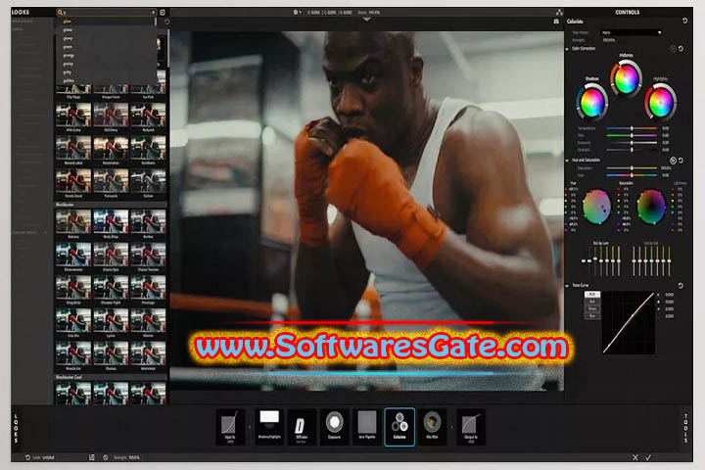Select the Shadows/Highlights tool in the chain
Image resolution: width=705 pixels, height=470 pixels.
269,426
